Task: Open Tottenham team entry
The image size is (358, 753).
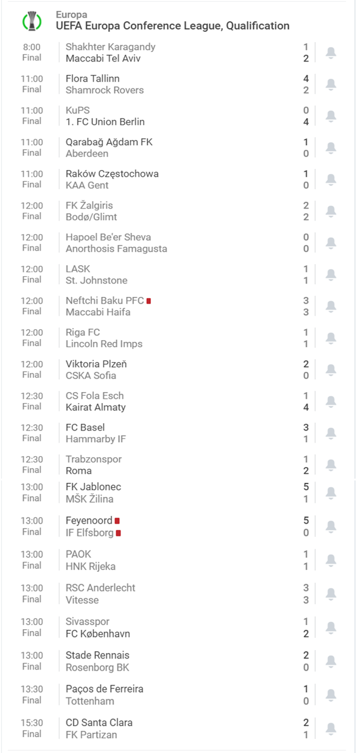Action: [90, 701]
